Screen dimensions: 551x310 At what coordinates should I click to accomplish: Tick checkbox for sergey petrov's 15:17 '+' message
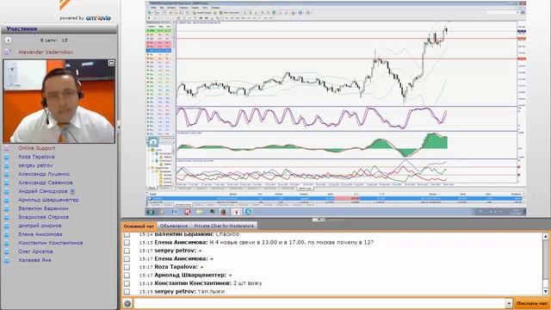click(127, 251)
